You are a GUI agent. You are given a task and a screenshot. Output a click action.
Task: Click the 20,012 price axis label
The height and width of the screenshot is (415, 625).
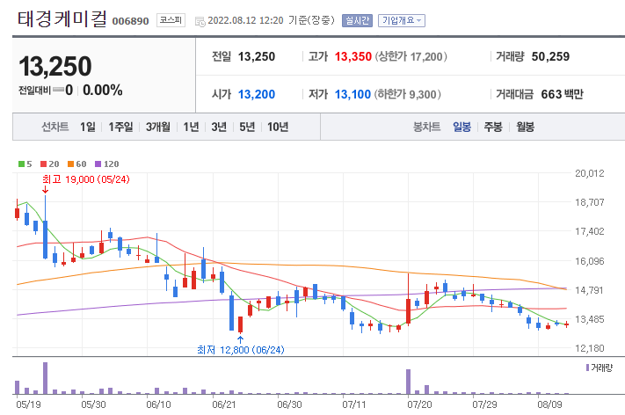[x=590, y=173]
